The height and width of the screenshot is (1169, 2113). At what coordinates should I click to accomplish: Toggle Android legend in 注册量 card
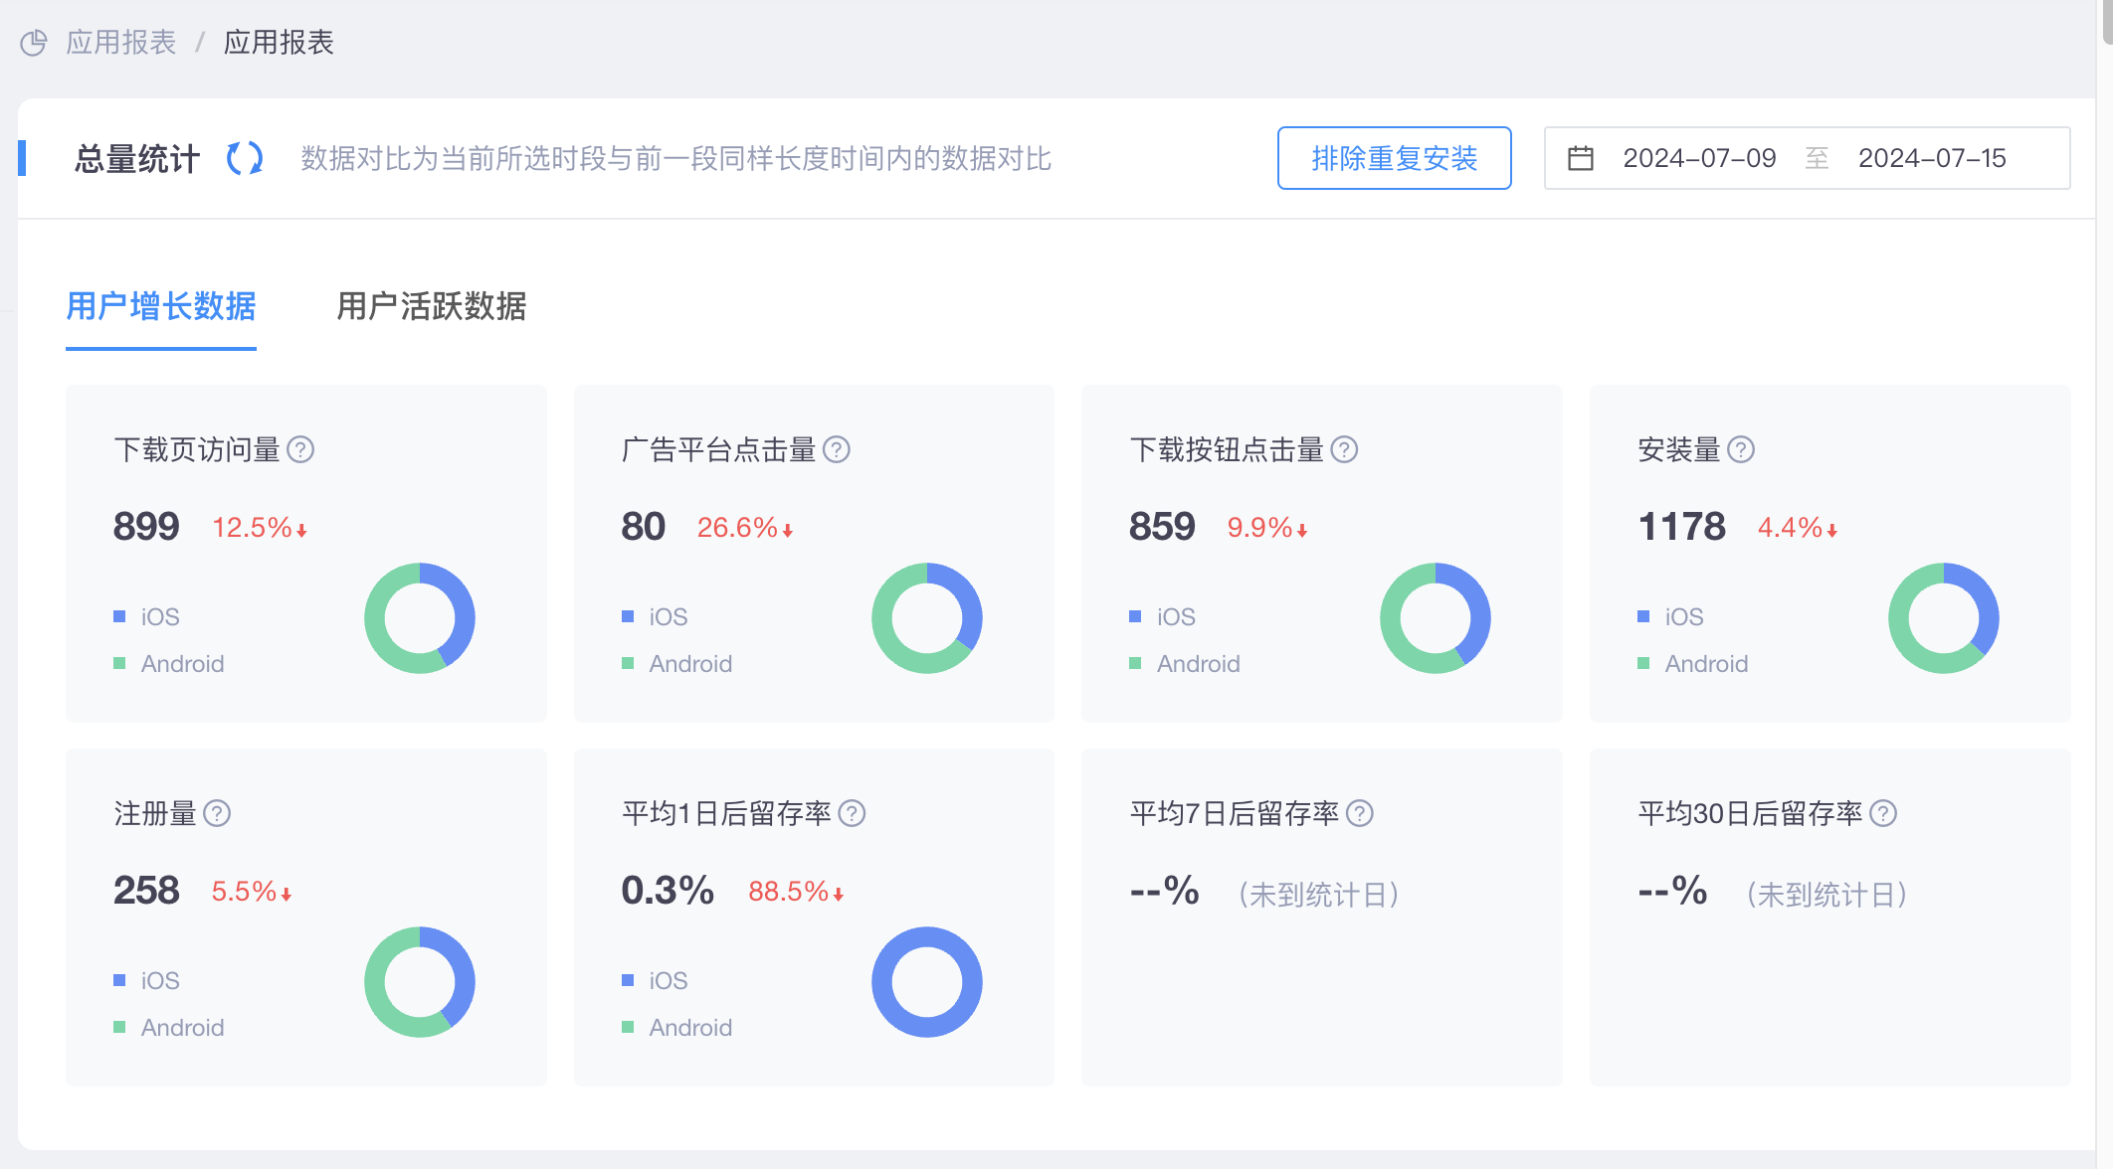tap(169, 1028)
